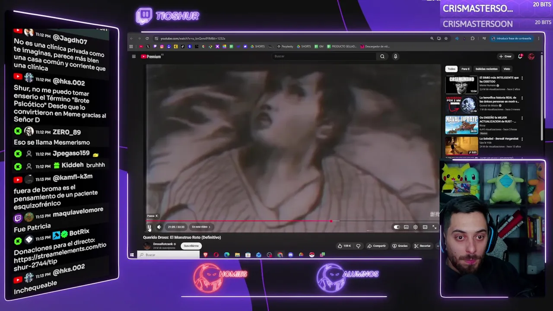Screen dimensions: 553x311
Task: Open the browser three-dot menu
Action: point(538,38)
